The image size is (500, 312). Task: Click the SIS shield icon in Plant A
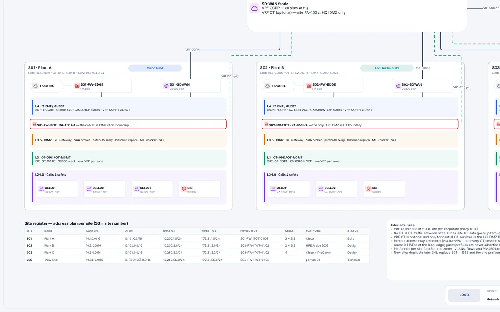point(184,189)
